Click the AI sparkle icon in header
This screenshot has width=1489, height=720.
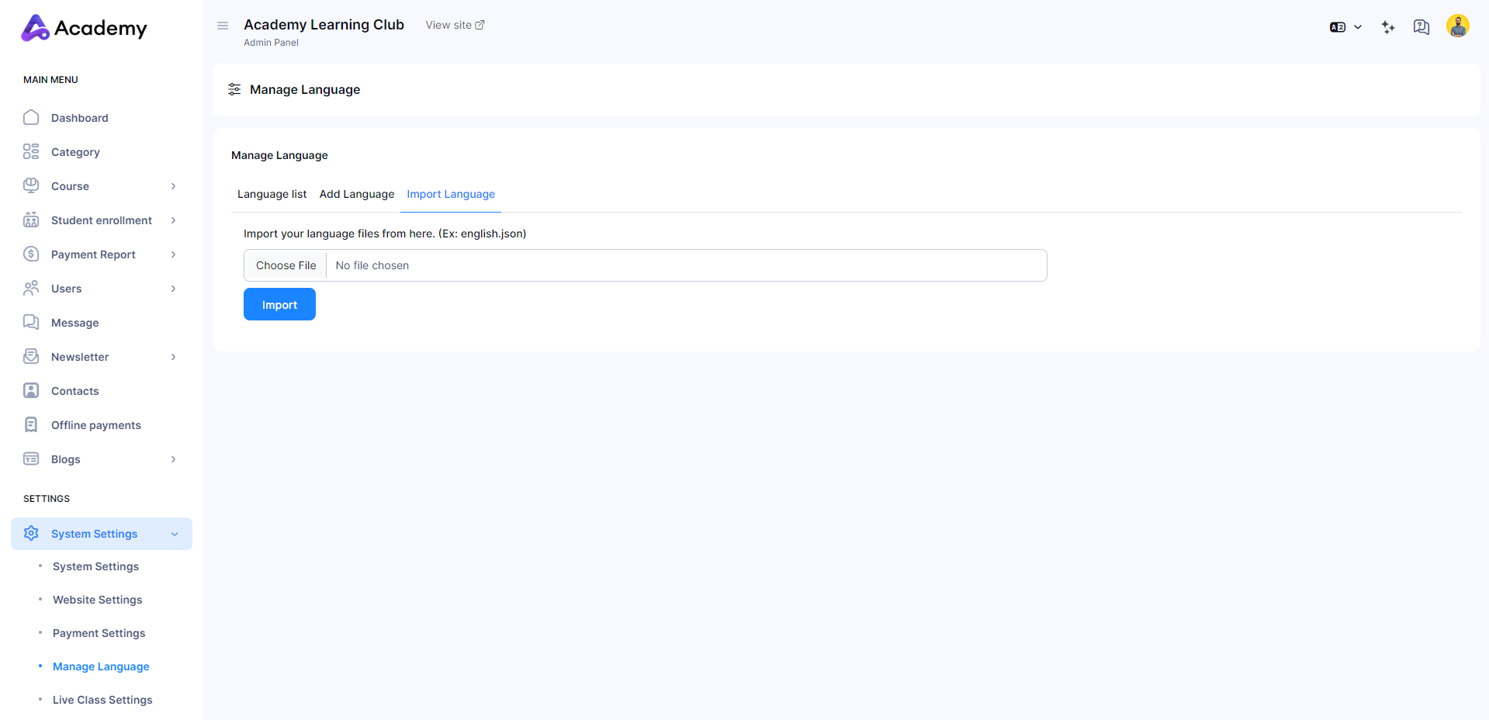[x=1388, y=27]
